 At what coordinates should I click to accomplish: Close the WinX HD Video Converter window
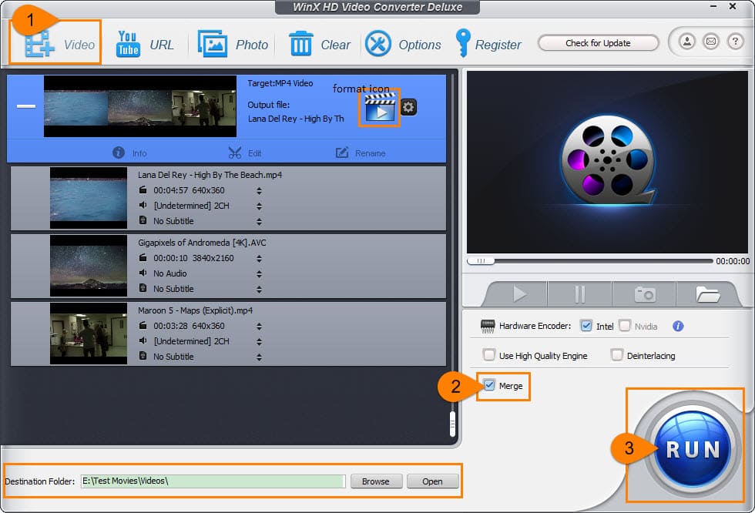tap(733, 6)
